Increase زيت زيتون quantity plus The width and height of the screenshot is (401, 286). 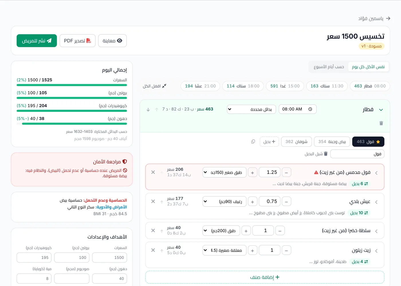252,250
